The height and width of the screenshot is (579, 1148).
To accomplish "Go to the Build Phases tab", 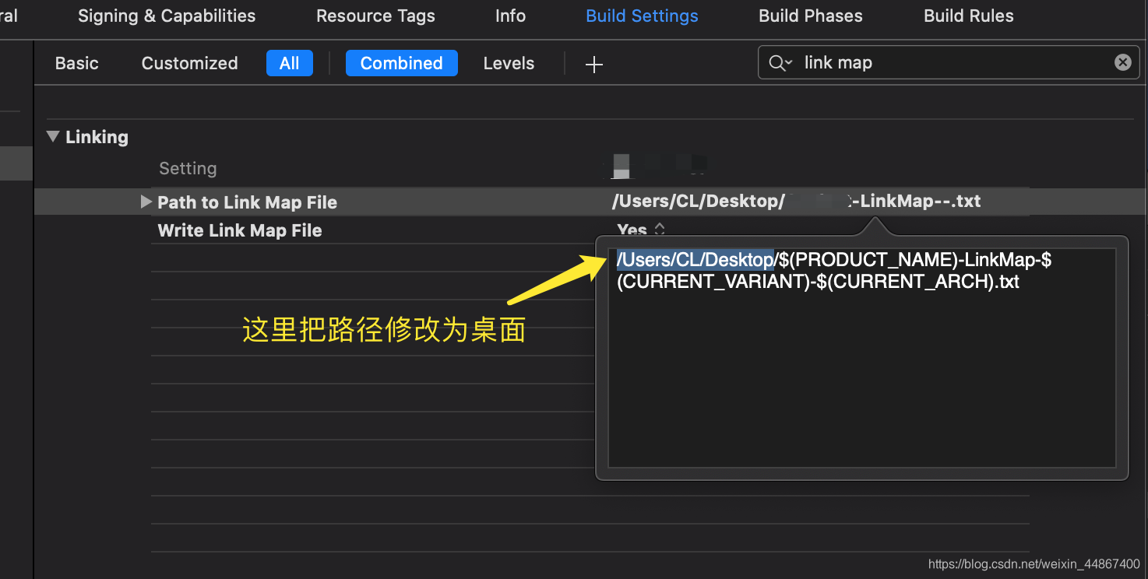I will [x=811, y=16].
